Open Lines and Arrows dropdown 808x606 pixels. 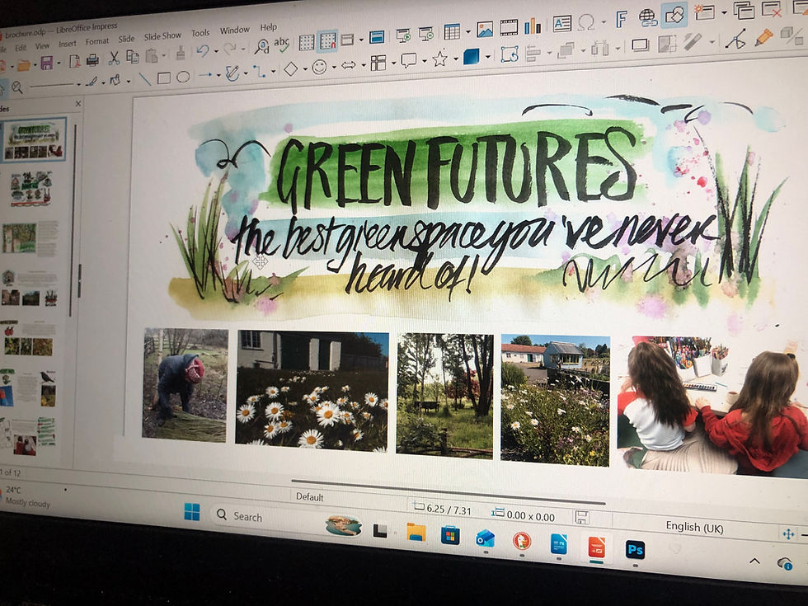click(218, 75)
